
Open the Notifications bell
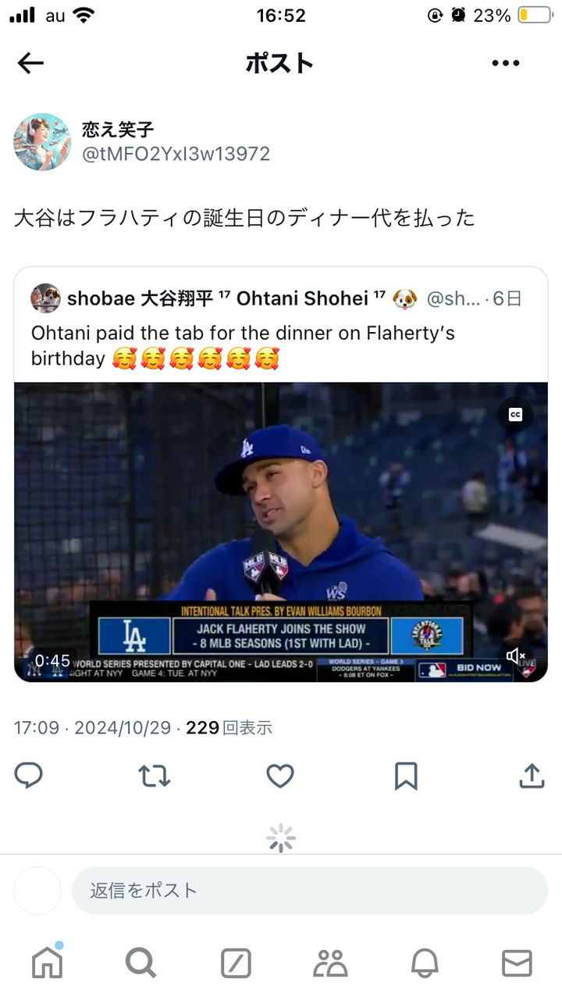(424, 963)
